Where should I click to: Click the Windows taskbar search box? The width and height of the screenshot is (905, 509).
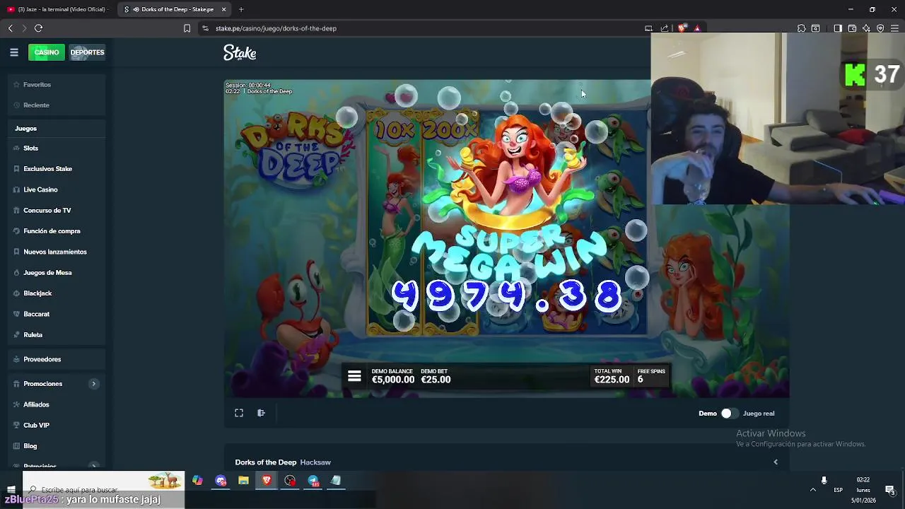tap(103, 489)
